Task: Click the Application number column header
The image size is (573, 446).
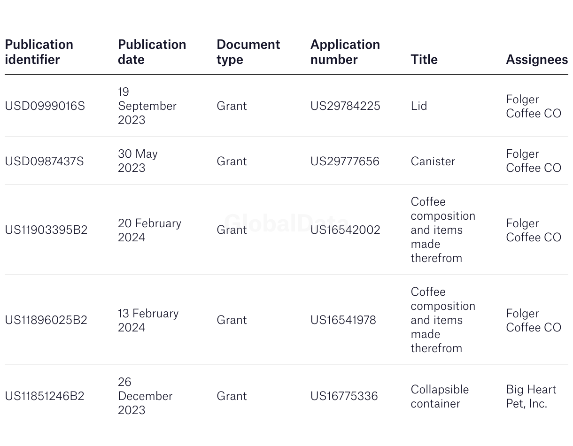Action: [345, 52]
